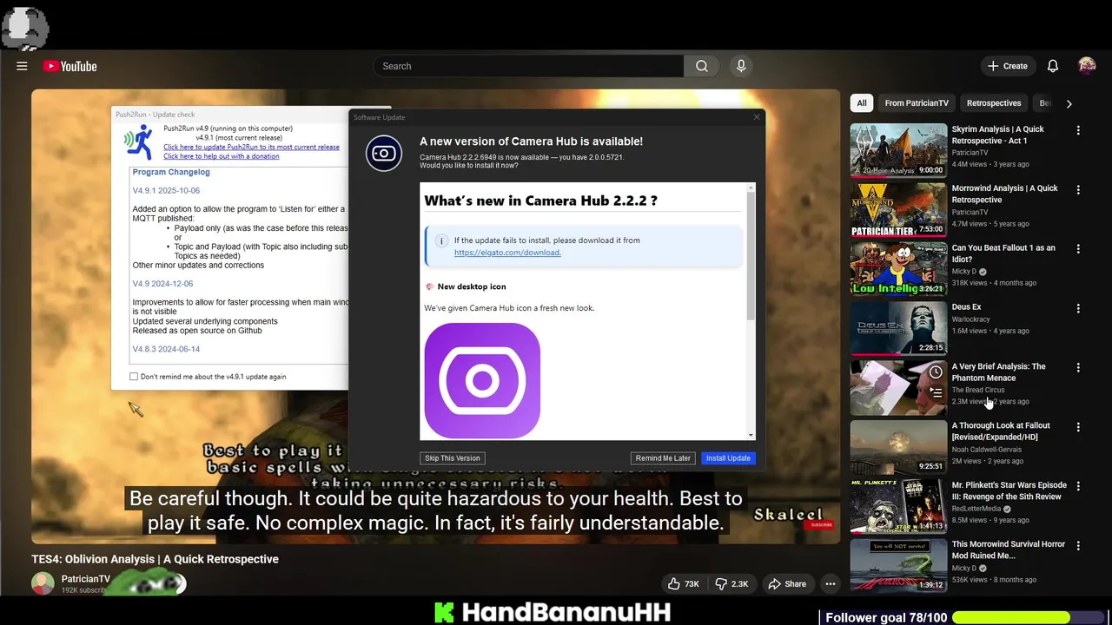Click the info icon in download notice
This screenshot has width=1112, height=625.
[441, 240]
